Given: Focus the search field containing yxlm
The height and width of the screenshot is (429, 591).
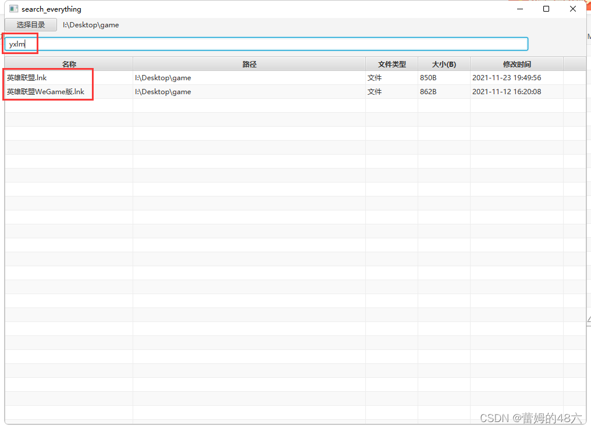Looking at the screenshot, I should [266, 44].
